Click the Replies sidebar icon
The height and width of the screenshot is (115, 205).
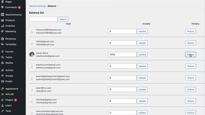click(3, 63)
